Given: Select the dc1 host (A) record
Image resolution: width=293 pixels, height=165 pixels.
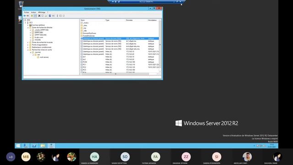Looking at the screenshot, I should click(x=119, y=57).
